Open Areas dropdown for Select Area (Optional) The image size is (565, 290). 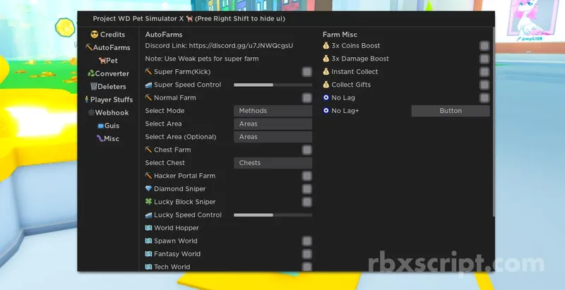coord(273,137)
